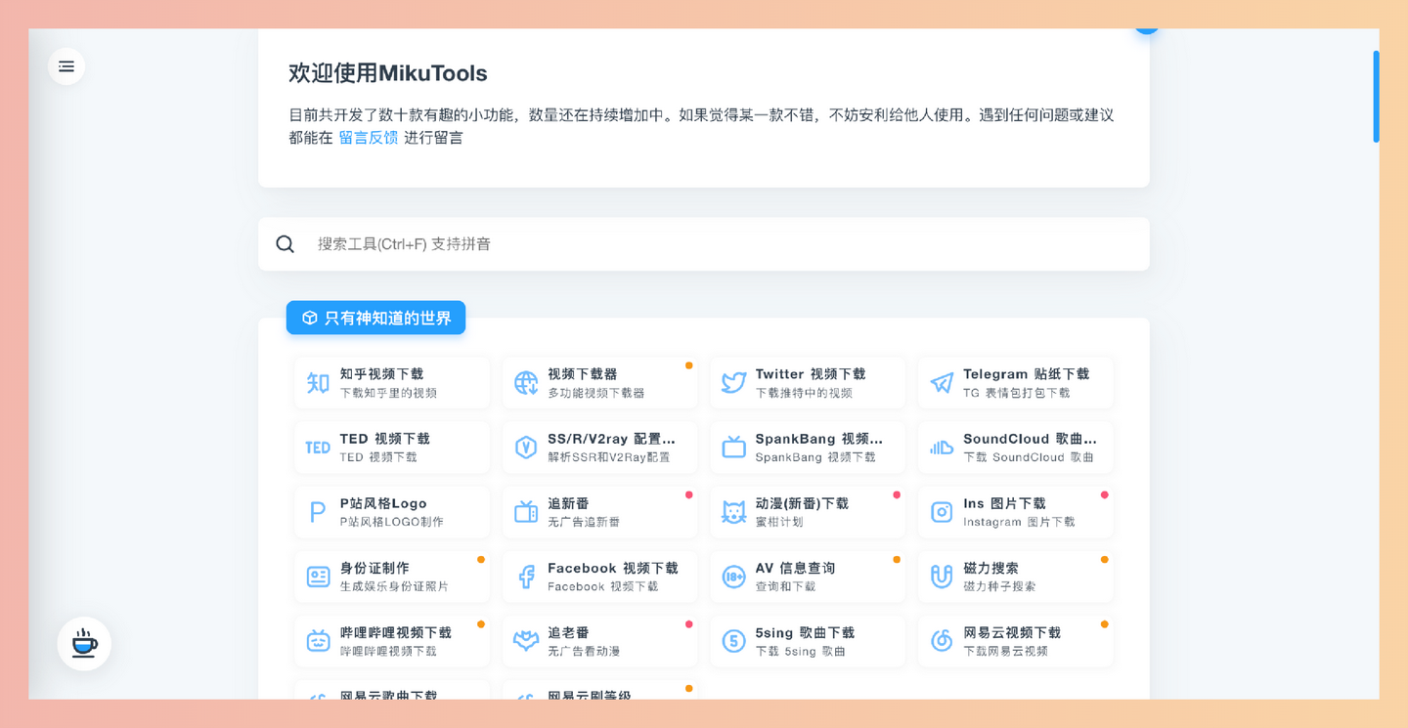This screenshot has height=728, width=1408.
Task: Click the Instagram camera icon
Action: point(942,511)
